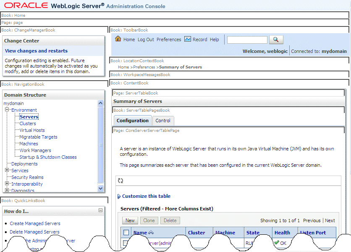Screen dimensions: 351x252
Task: Click the Previous pagination link
Action: point(312,220)
